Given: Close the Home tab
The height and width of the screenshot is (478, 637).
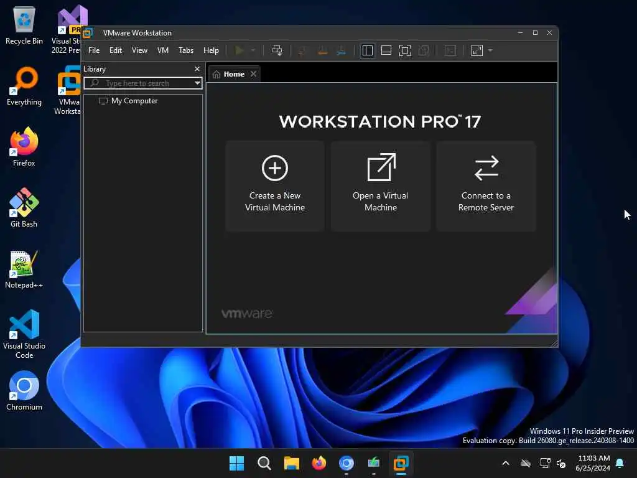Looking at the screenshot, I should click(254, 74).
